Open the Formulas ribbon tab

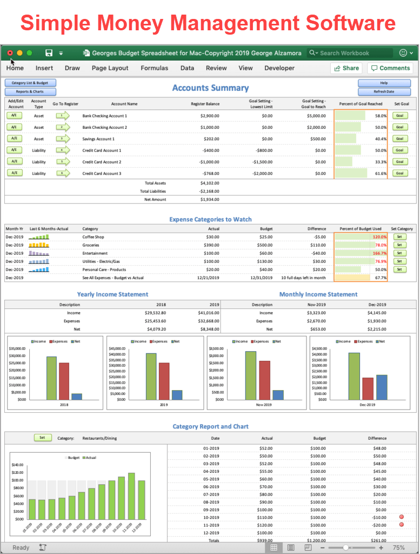click(x=154, y=68)
